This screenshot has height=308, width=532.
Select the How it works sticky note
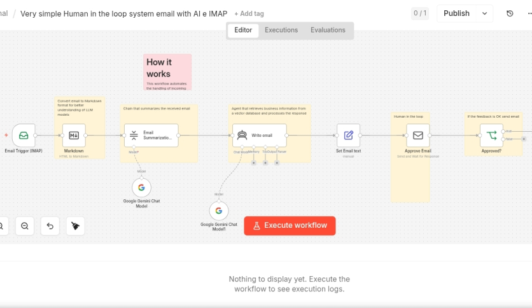[167, 72]
